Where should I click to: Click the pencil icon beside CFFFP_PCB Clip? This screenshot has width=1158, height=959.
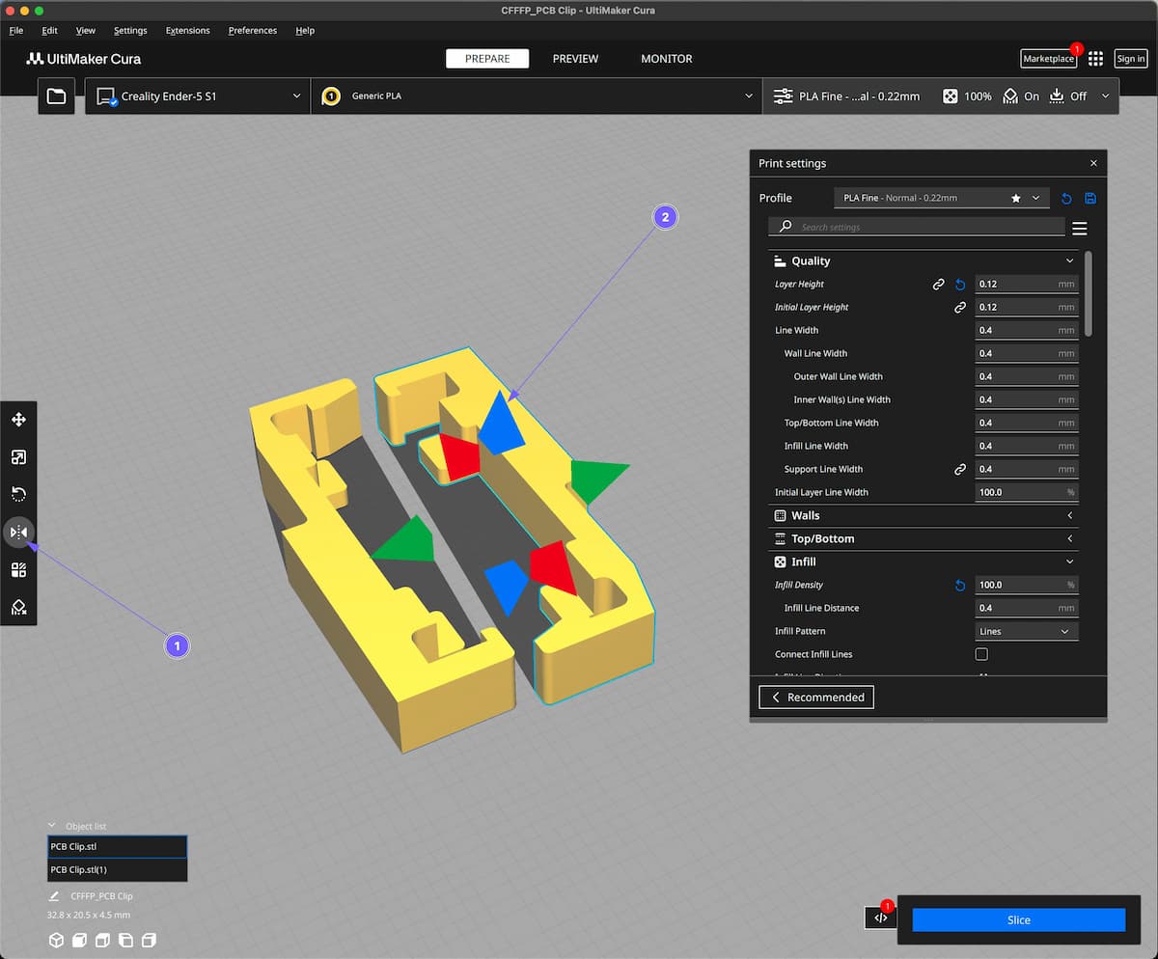point(55,896)
